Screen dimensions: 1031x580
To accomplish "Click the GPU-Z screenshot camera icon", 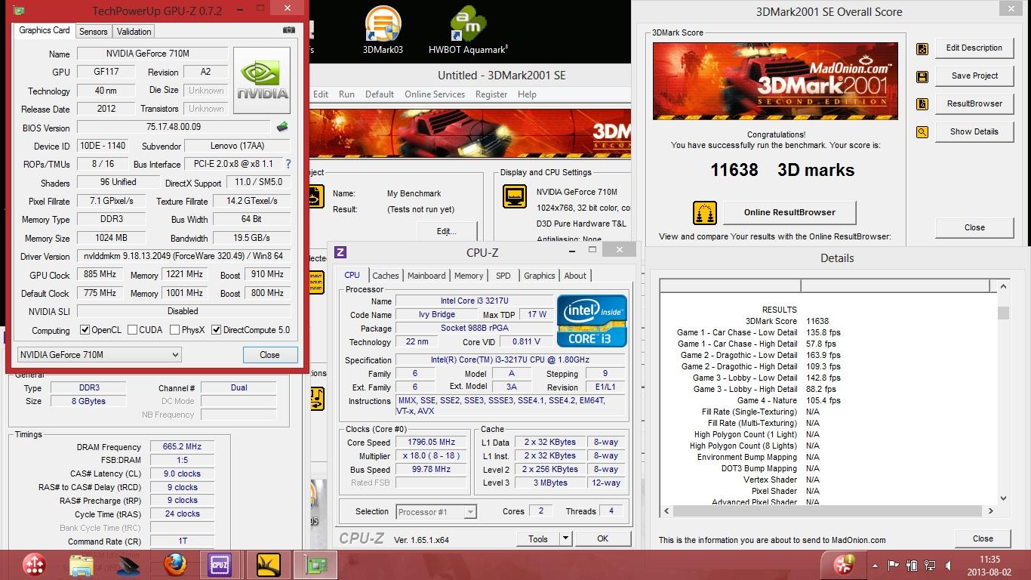I will [x=289, y=30].
